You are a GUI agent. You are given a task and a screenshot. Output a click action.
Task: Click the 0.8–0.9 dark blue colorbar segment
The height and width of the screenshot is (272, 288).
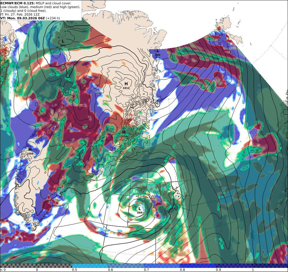[198, 266]
